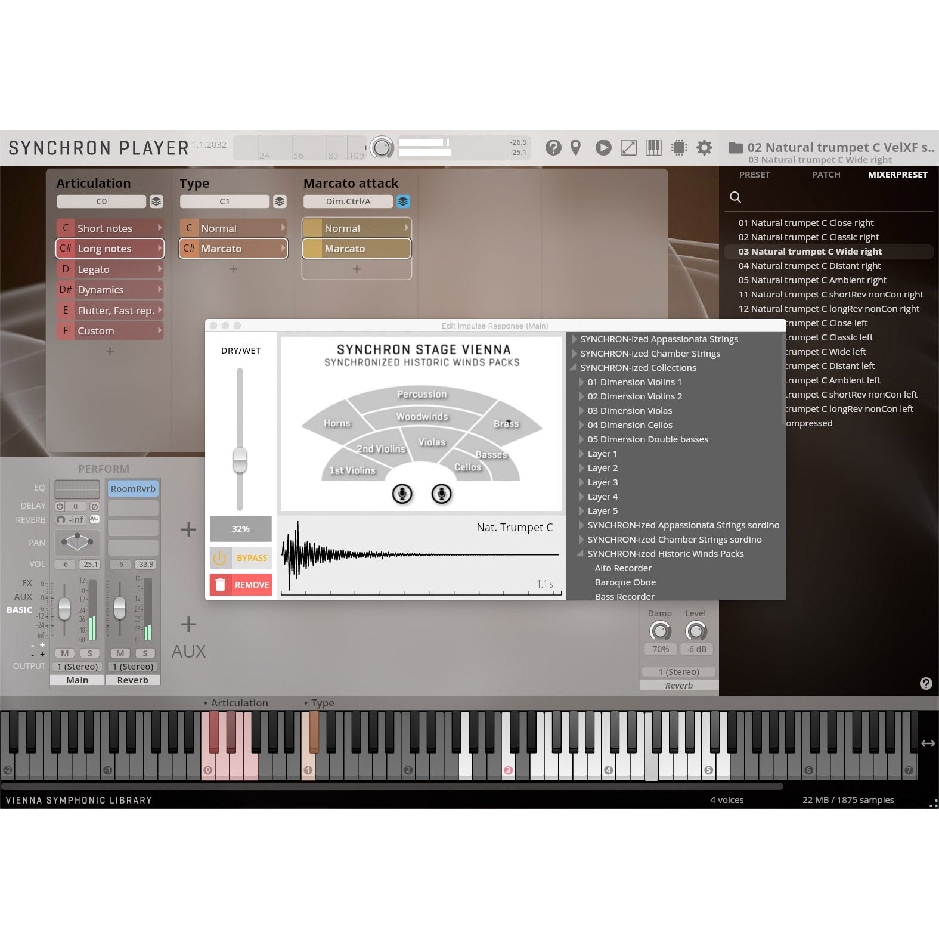Add a mixer channel with the upper plus

coord(188,529)
